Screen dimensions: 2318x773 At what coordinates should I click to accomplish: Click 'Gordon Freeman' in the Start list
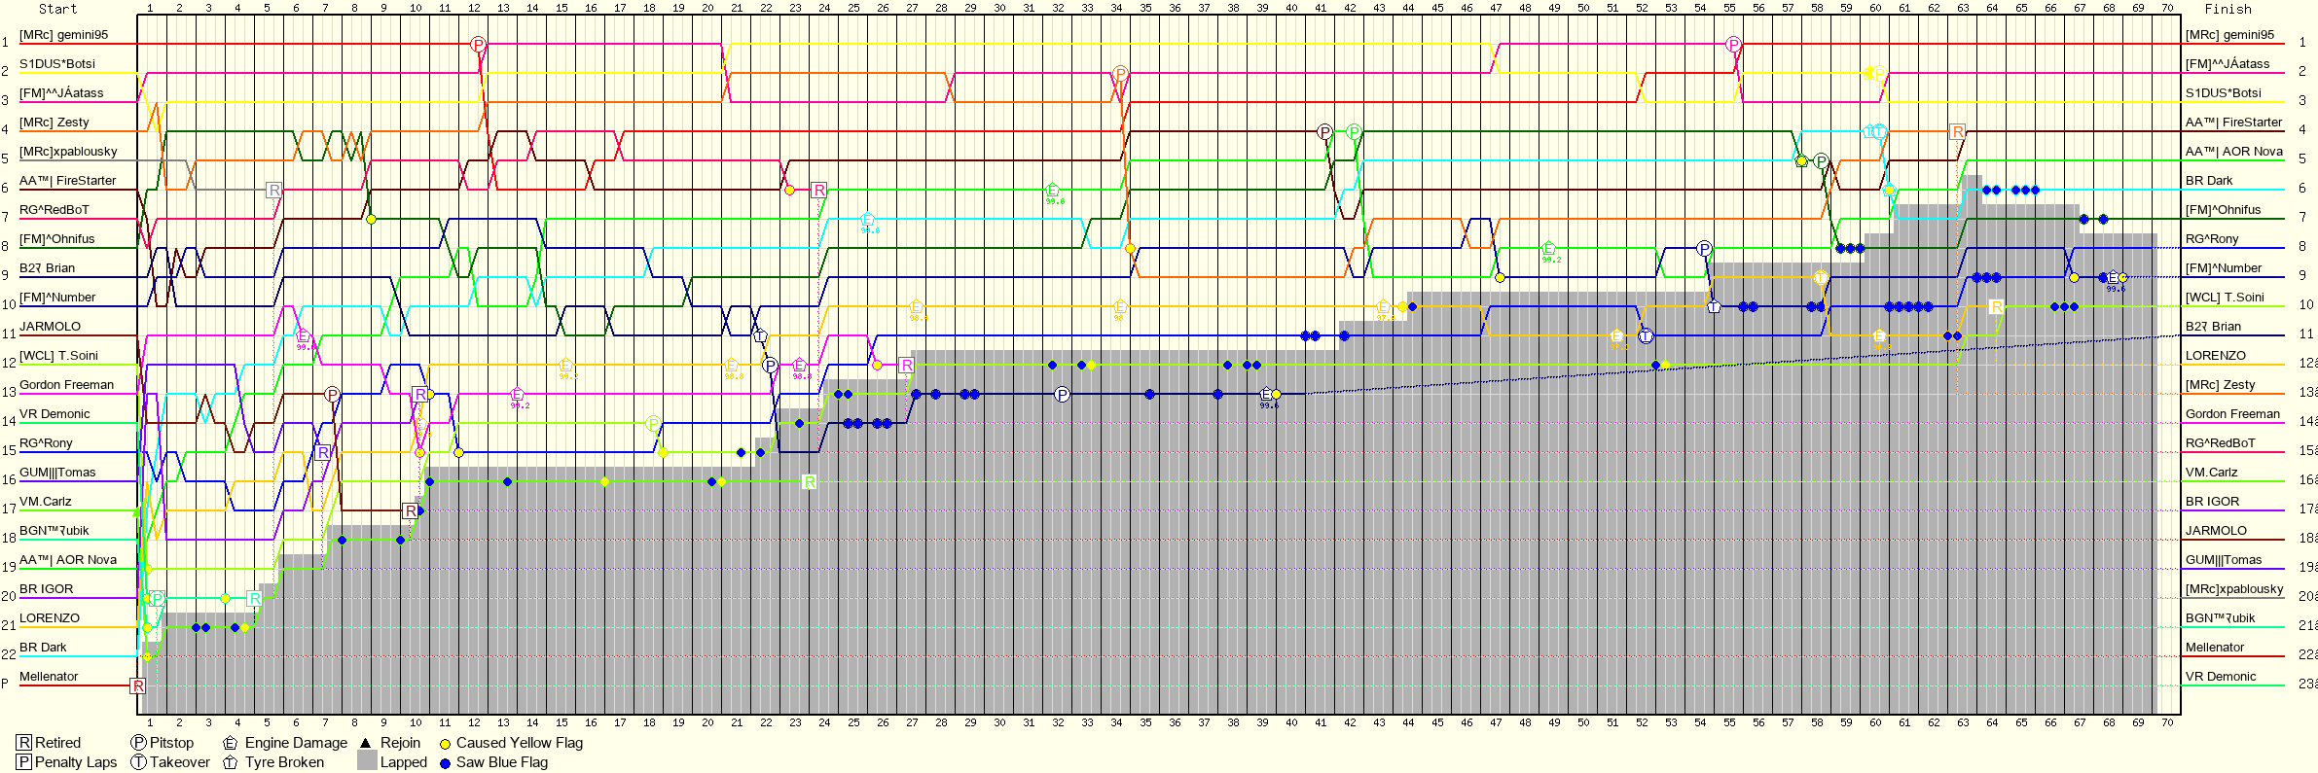(x=66, y=385)
